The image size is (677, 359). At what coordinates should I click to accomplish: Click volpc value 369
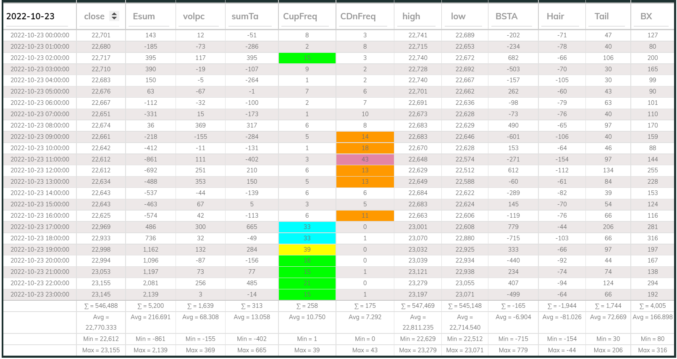pos(201,125)
